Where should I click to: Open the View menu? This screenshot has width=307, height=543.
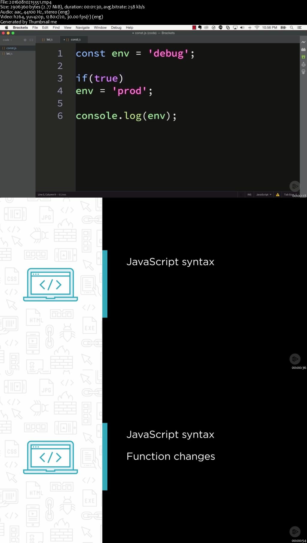coord(67,28)
